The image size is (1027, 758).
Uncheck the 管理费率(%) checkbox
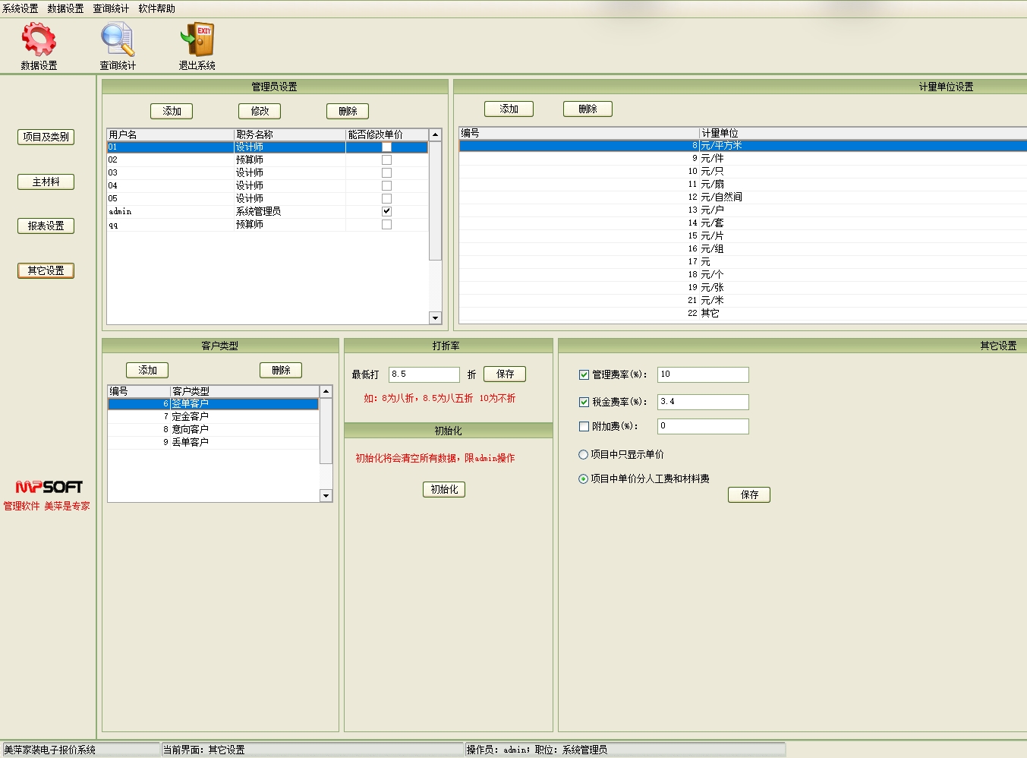tap(584, 374)
